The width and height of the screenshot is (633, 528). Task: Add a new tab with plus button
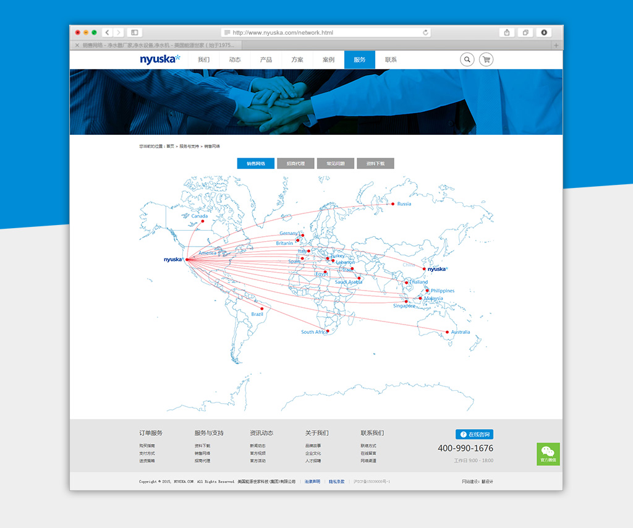coord(556,45)
